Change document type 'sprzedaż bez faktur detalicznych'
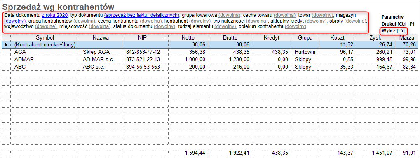The height and width of the screenshot is (158, 420). (x=141, y=15)
